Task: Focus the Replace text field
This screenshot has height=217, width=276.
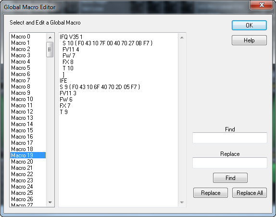Action: (x=230, y=163)
